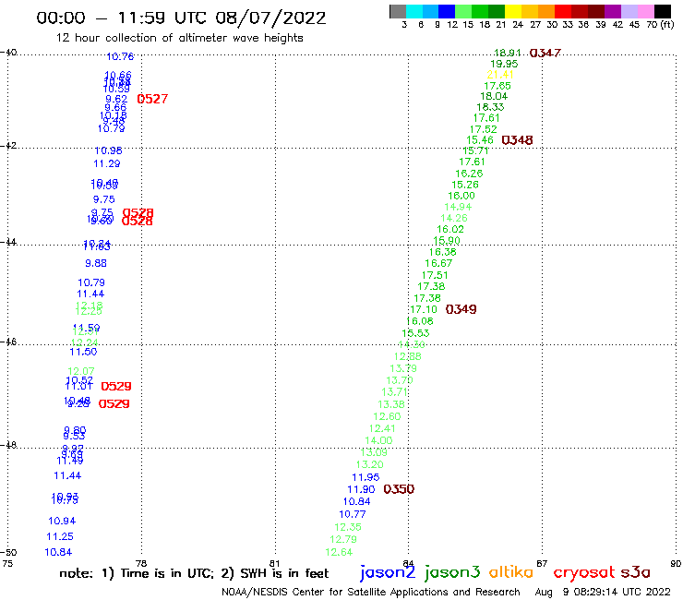Click the wave height value 9.62

pos(116,100)
